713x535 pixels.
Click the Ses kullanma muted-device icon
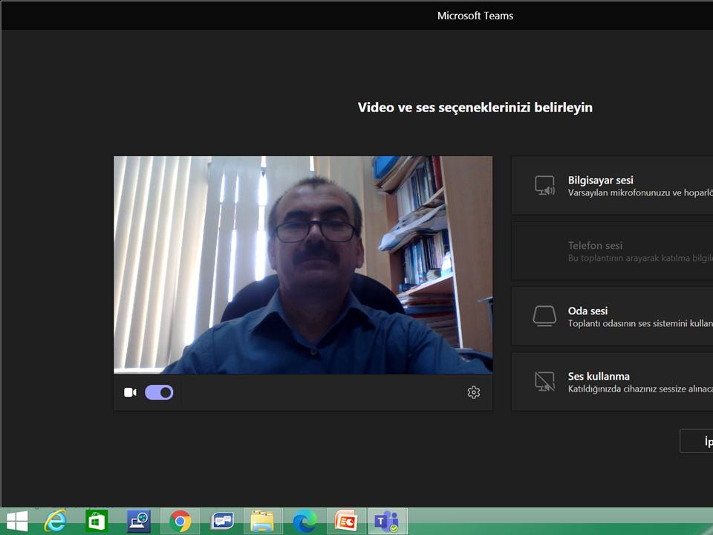544,382
